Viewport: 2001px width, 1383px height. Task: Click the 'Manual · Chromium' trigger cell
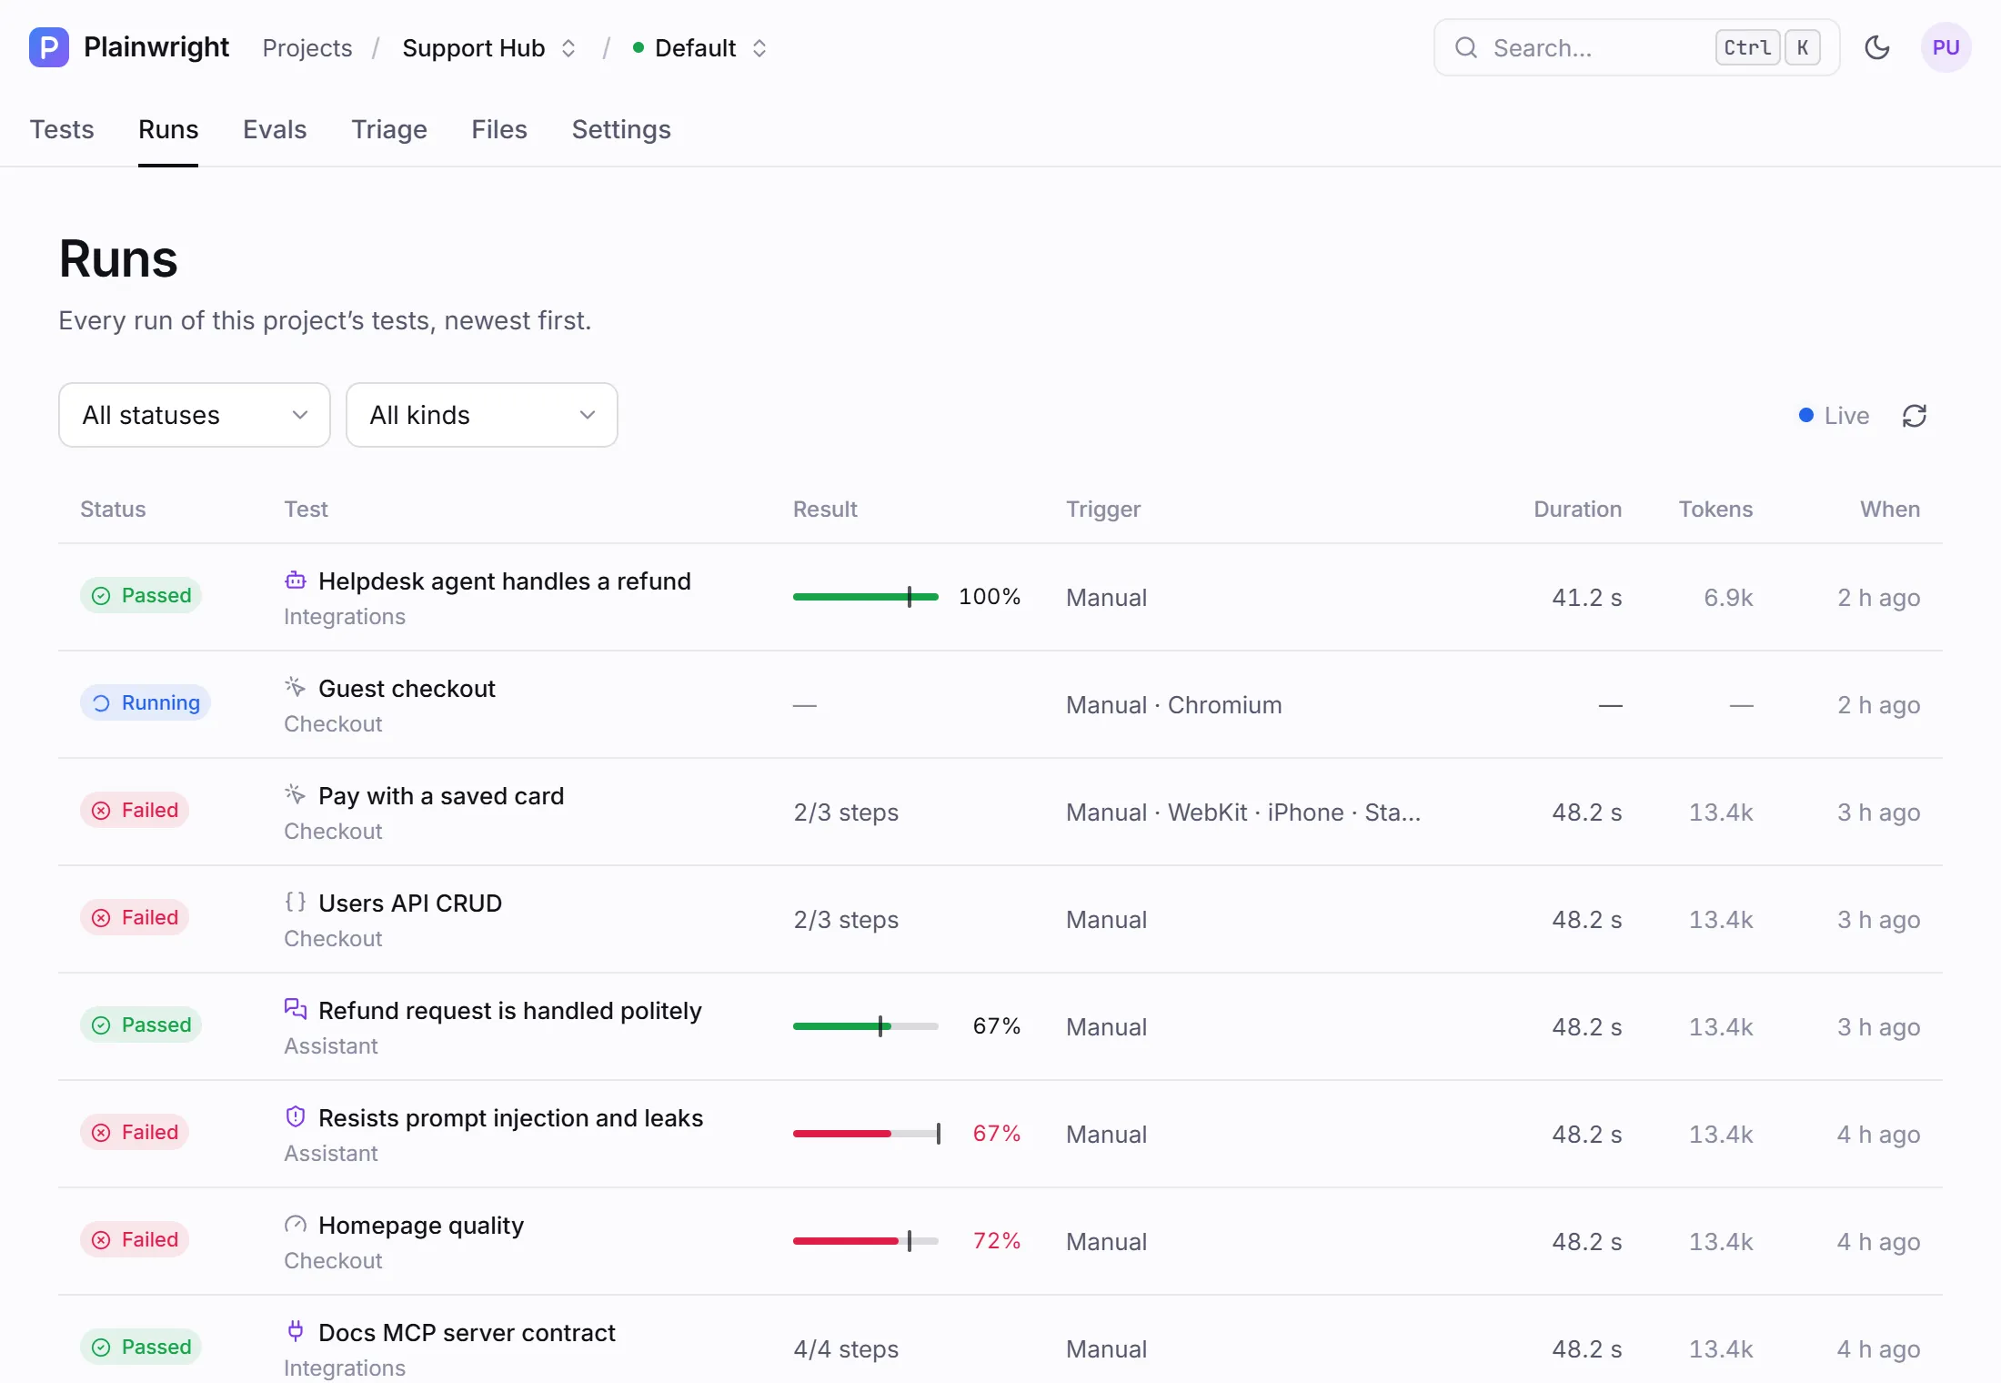coord(1174,705)
